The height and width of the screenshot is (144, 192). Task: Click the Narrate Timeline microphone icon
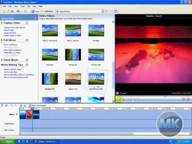click(x=6, y=106)
